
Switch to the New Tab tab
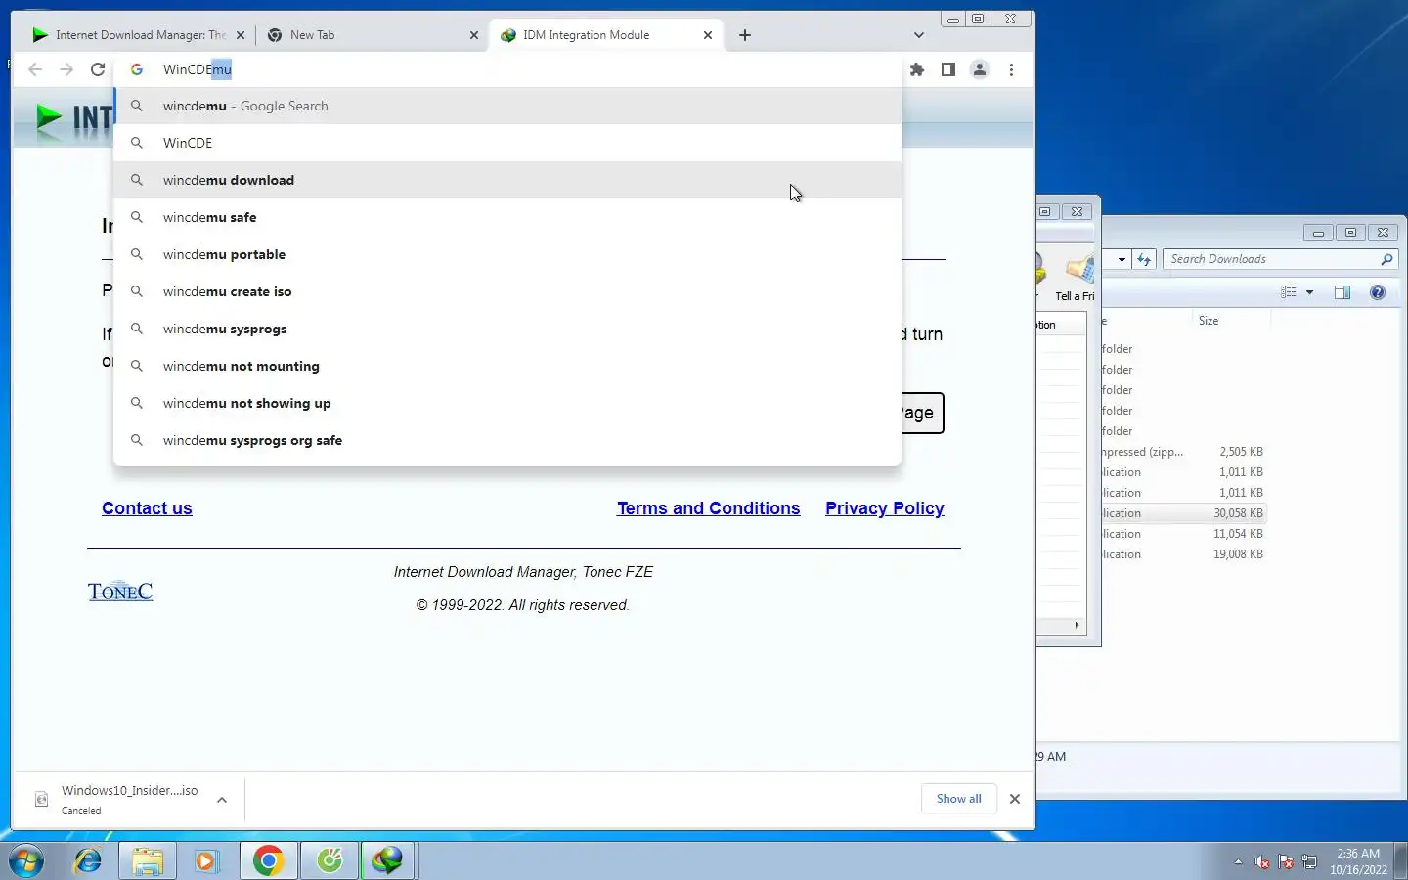click(372, 35)
